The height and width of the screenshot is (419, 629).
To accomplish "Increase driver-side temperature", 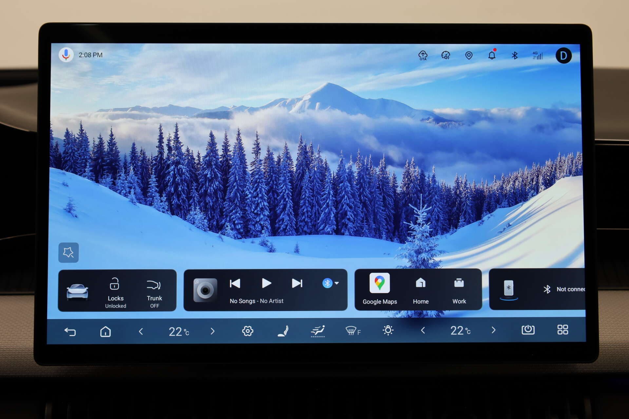I will [x=212, y=331].
